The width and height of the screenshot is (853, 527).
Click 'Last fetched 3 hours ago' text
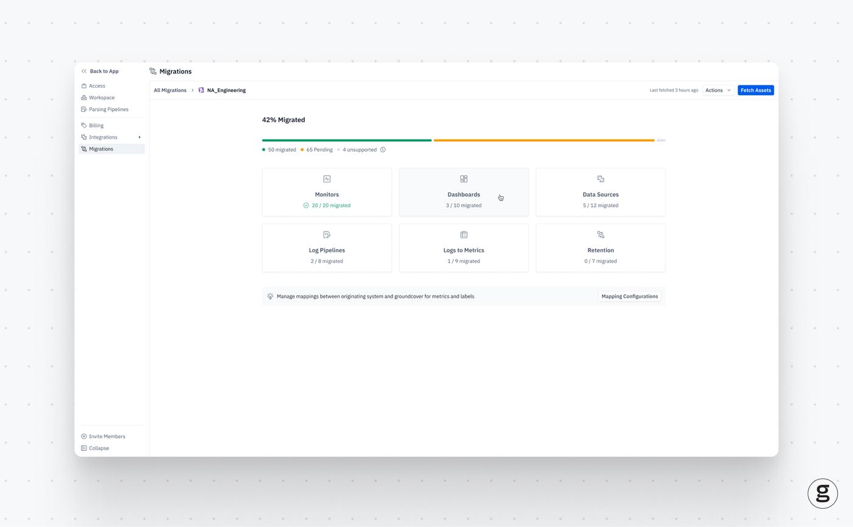click(674, 90)
